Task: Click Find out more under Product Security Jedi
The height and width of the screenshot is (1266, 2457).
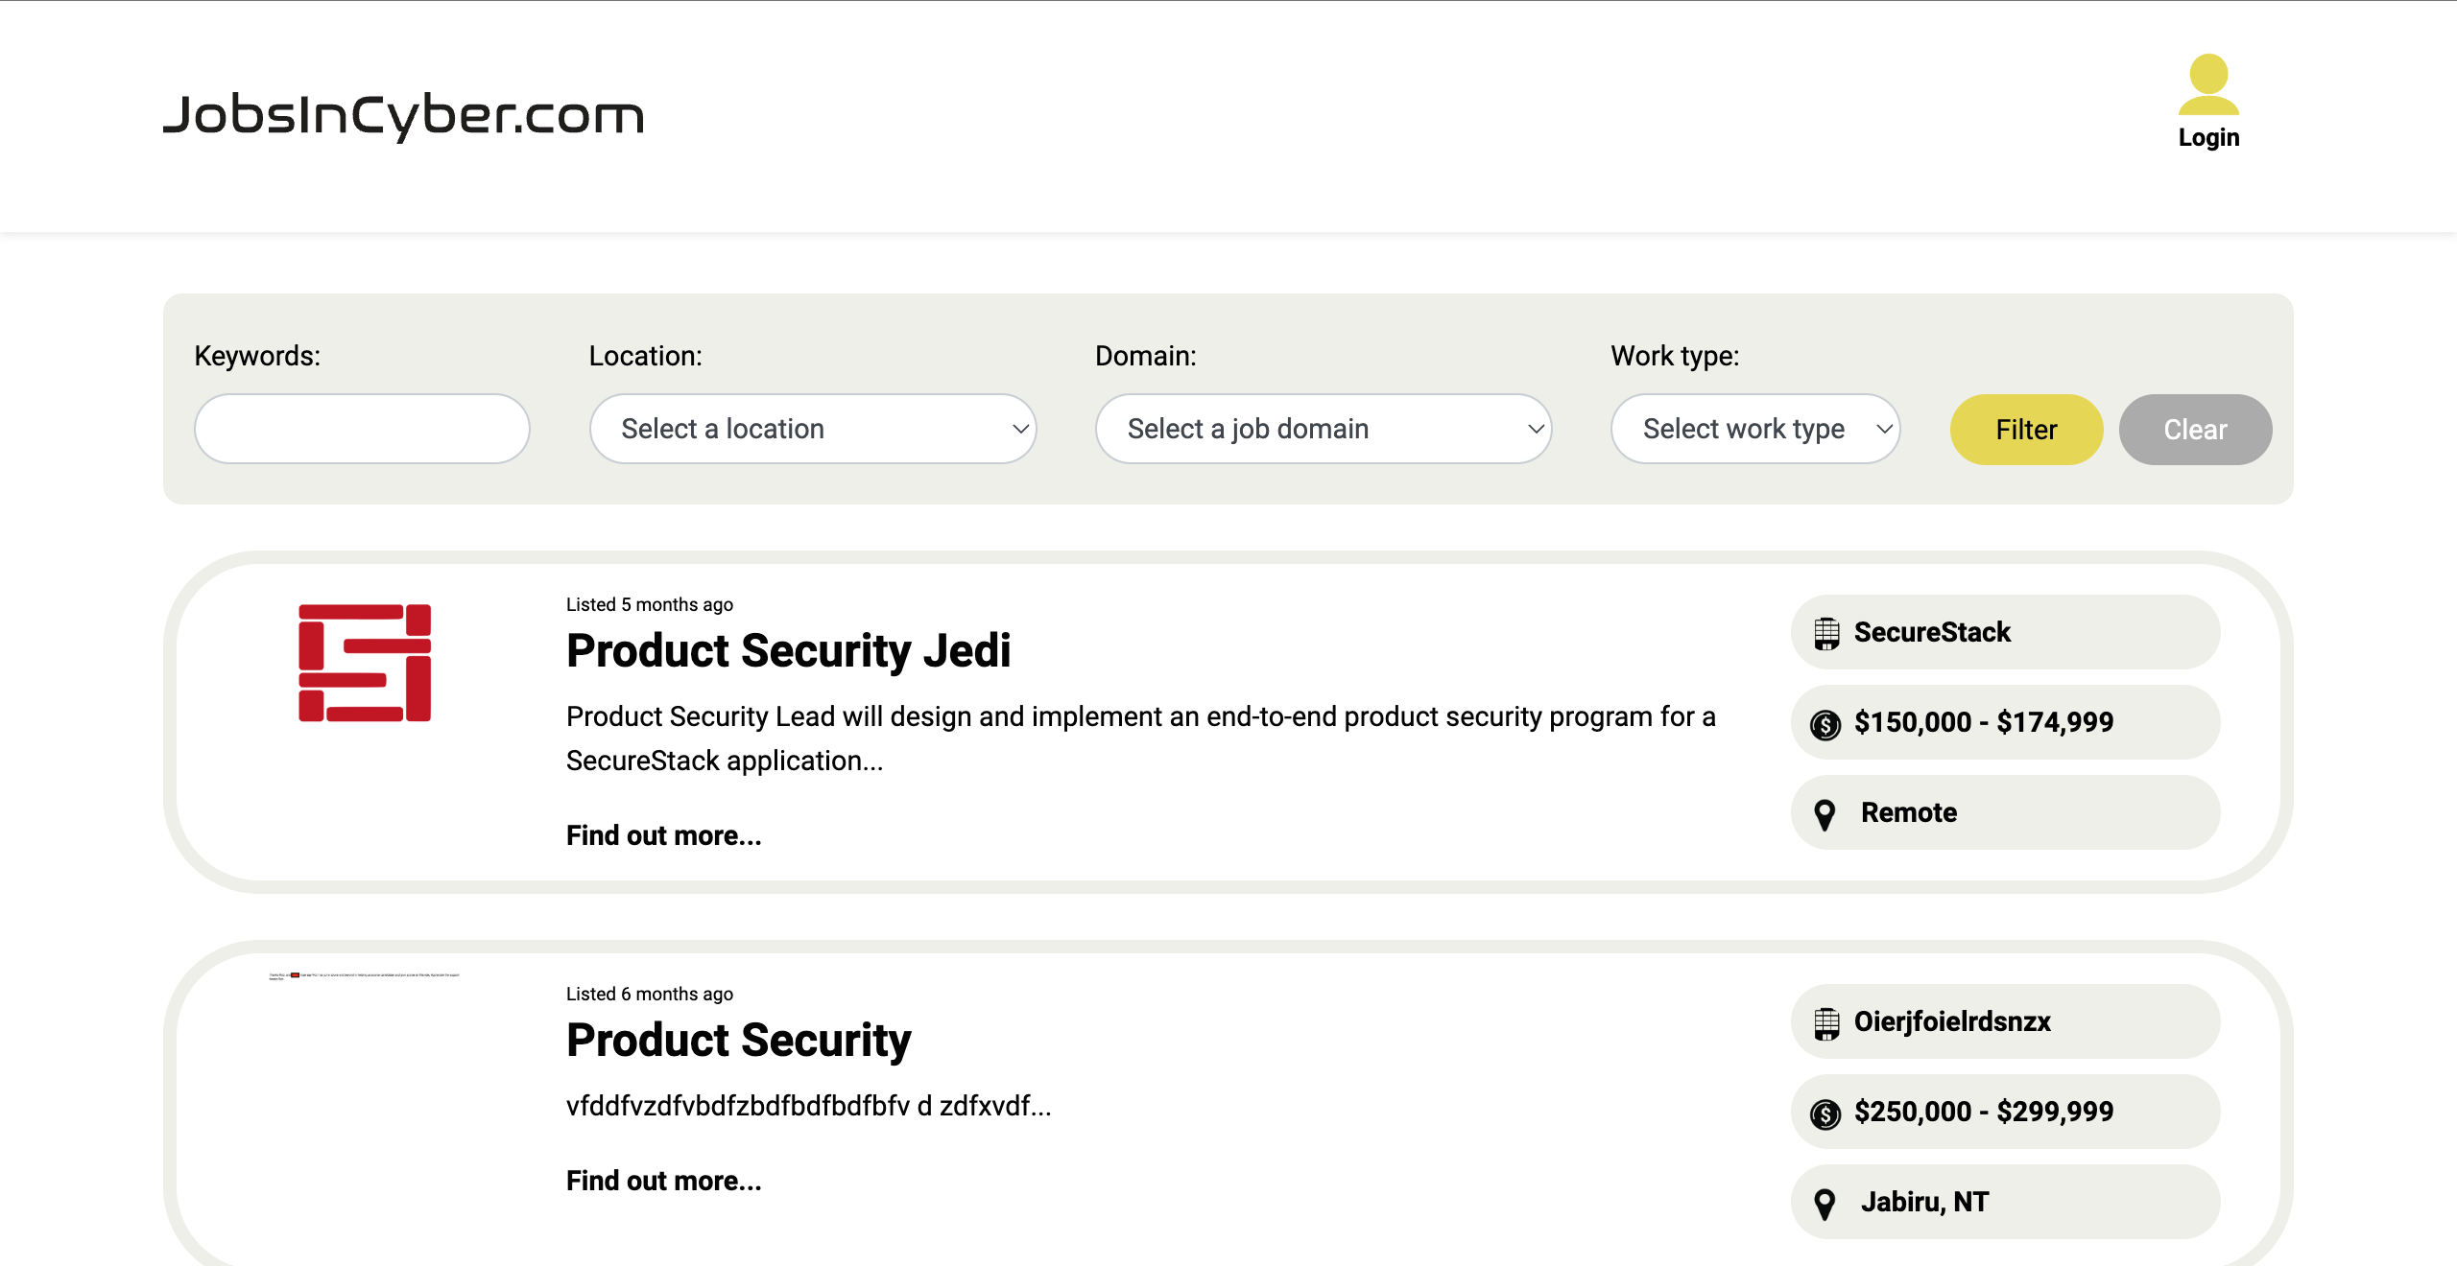Action: pos(663,835)
